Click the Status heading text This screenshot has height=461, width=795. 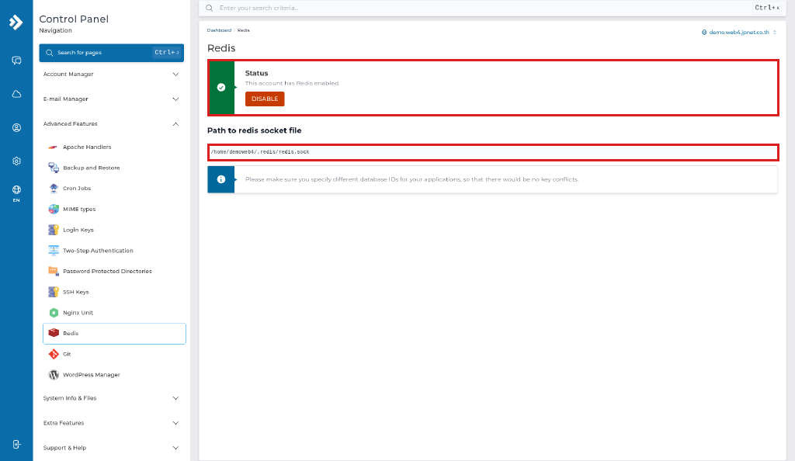pyautogui.click(x=256, y=73)
